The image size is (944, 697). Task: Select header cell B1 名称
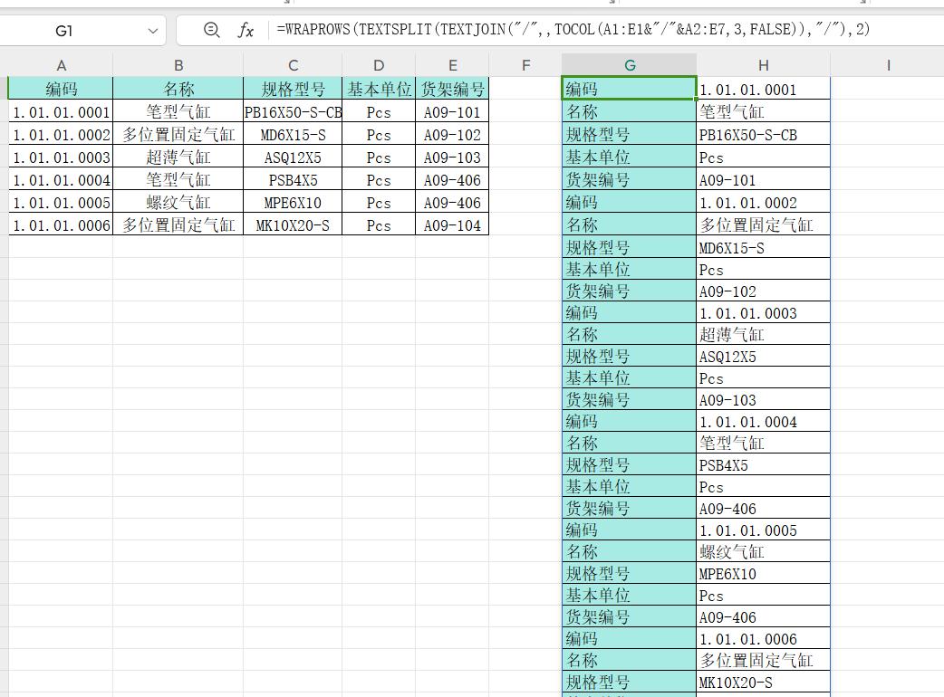(178, 89)
